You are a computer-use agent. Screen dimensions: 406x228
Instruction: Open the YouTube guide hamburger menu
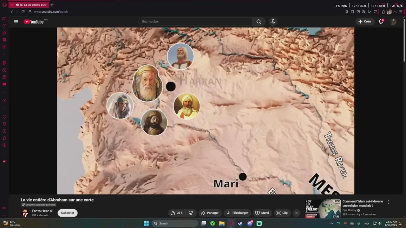coord(16,22)
